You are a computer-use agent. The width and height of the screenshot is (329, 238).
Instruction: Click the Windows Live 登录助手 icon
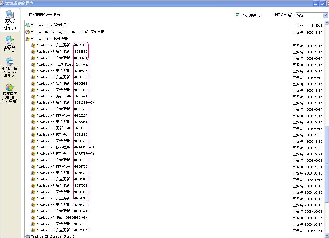(x=28, y=25)
